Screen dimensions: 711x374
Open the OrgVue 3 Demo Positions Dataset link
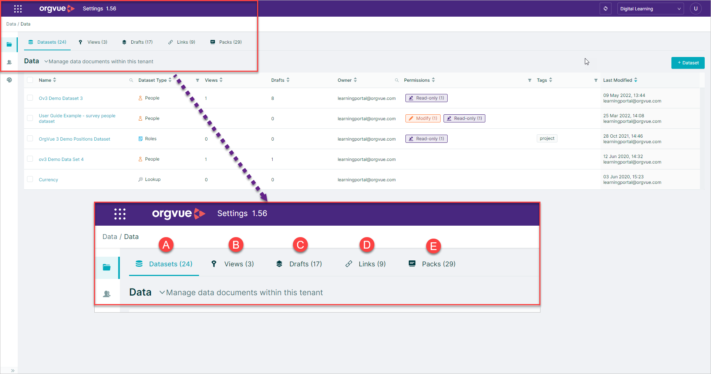[74, 139]
